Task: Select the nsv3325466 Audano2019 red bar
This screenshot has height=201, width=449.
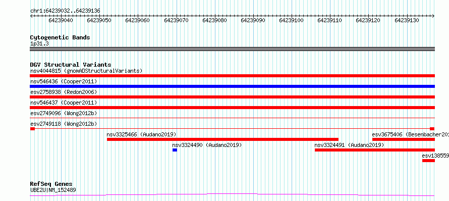Action: [x=222, y=139]
